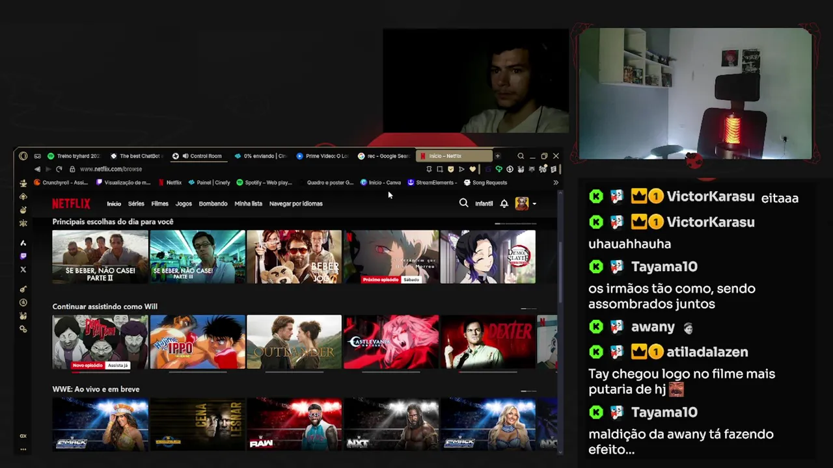The image size is (833, 468).
Task: Switch to the Control Room tab
Action: click(x=198, y=156)
